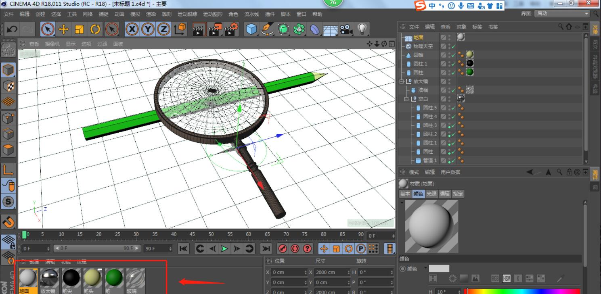Open the 指定 material tab
The height and width of the screenshot is (294, 601).
458,194
